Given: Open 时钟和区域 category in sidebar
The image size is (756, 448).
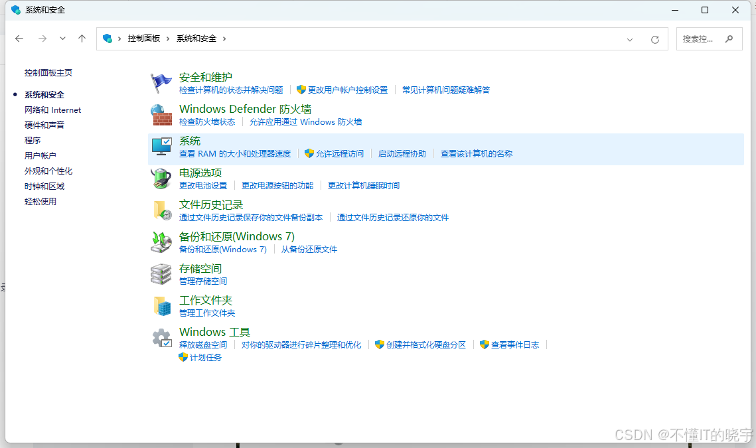Looking at the screenshot, I should tap(44, 186).
